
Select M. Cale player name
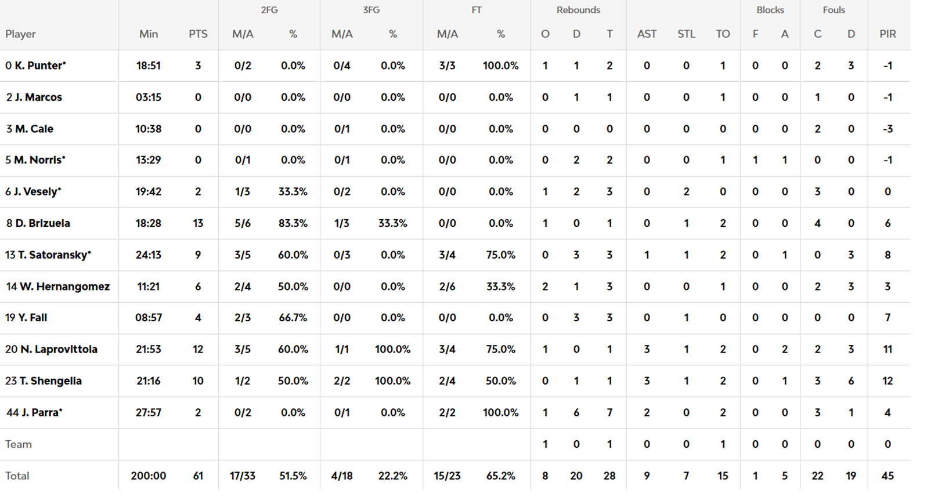[34, 129]
